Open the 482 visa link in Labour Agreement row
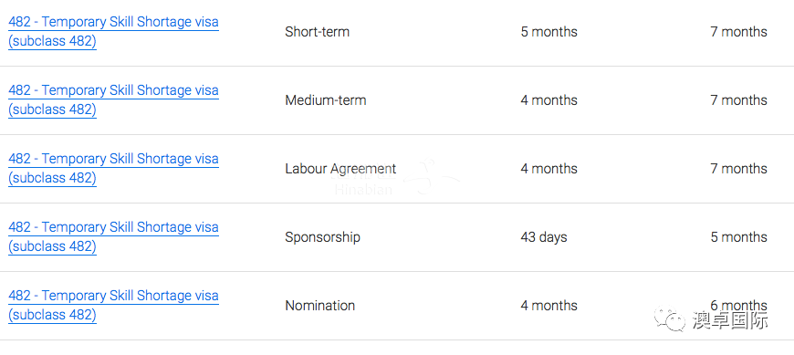This screenshot has height=355, width=794. [x=113, y=168]
